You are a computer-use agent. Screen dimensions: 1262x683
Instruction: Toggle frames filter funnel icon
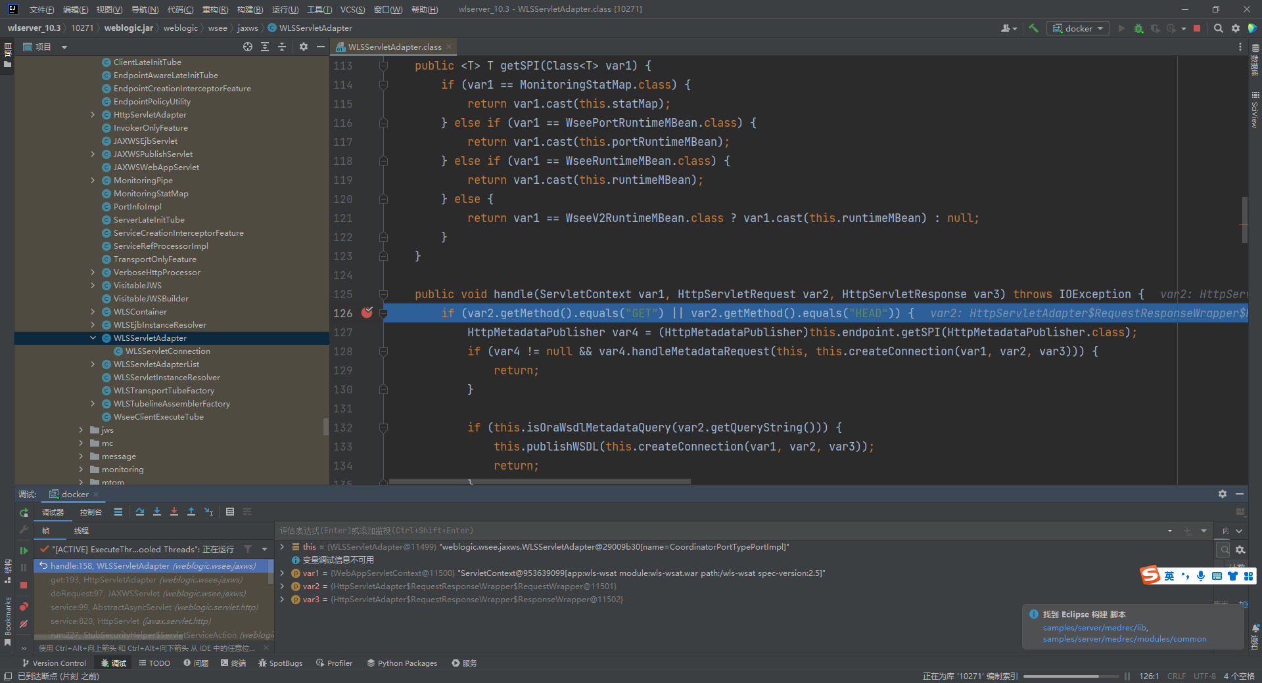248,549
